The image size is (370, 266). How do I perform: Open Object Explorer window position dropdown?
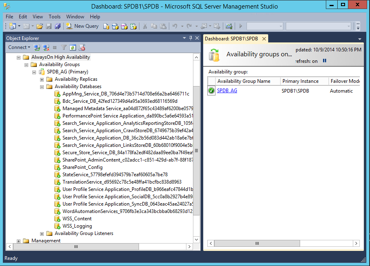184,38
